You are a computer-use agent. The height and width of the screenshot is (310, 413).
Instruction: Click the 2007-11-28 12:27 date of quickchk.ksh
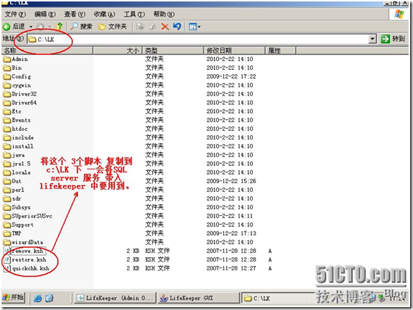tap(231, 268)
